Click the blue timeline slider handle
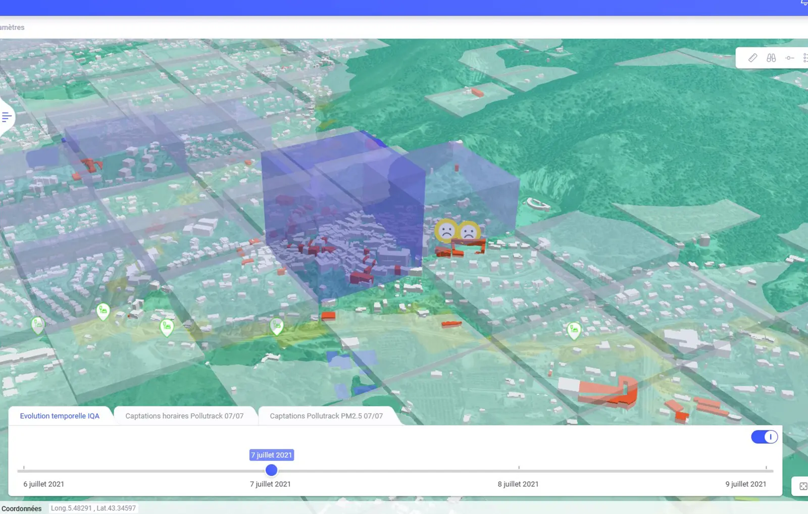Screen dimensions: 808x514 [271, 470]
